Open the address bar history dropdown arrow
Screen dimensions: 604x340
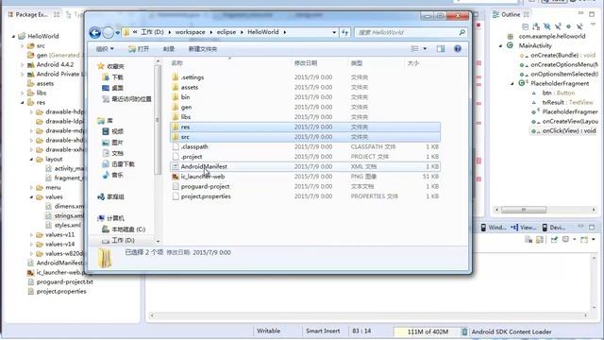(334, 32)
